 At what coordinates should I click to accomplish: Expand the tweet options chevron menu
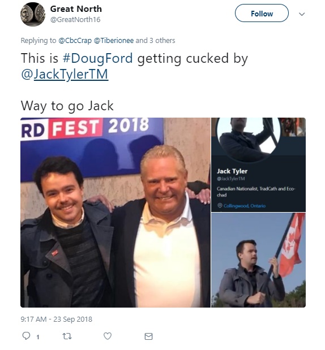click(x=302, y=14)
